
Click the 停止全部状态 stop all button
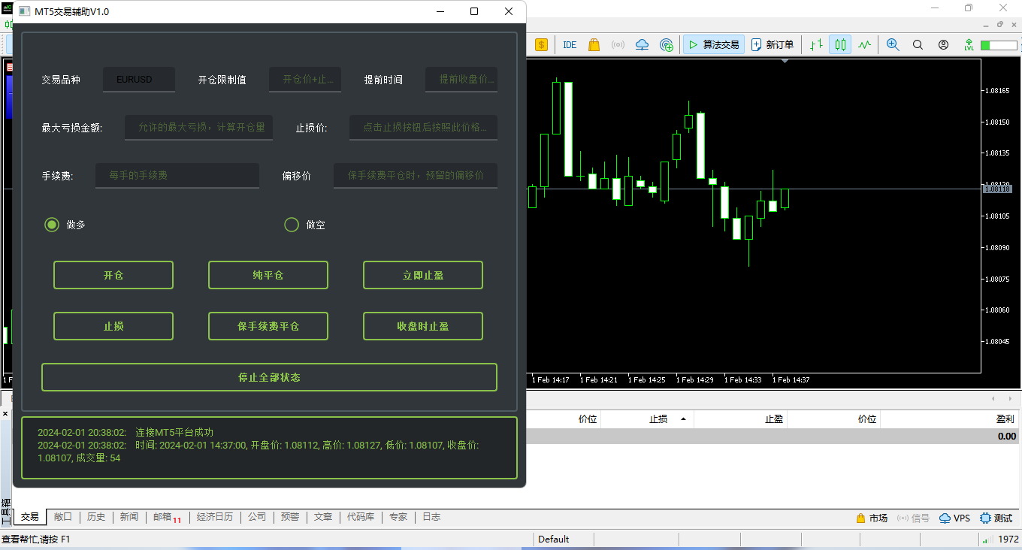269,377
